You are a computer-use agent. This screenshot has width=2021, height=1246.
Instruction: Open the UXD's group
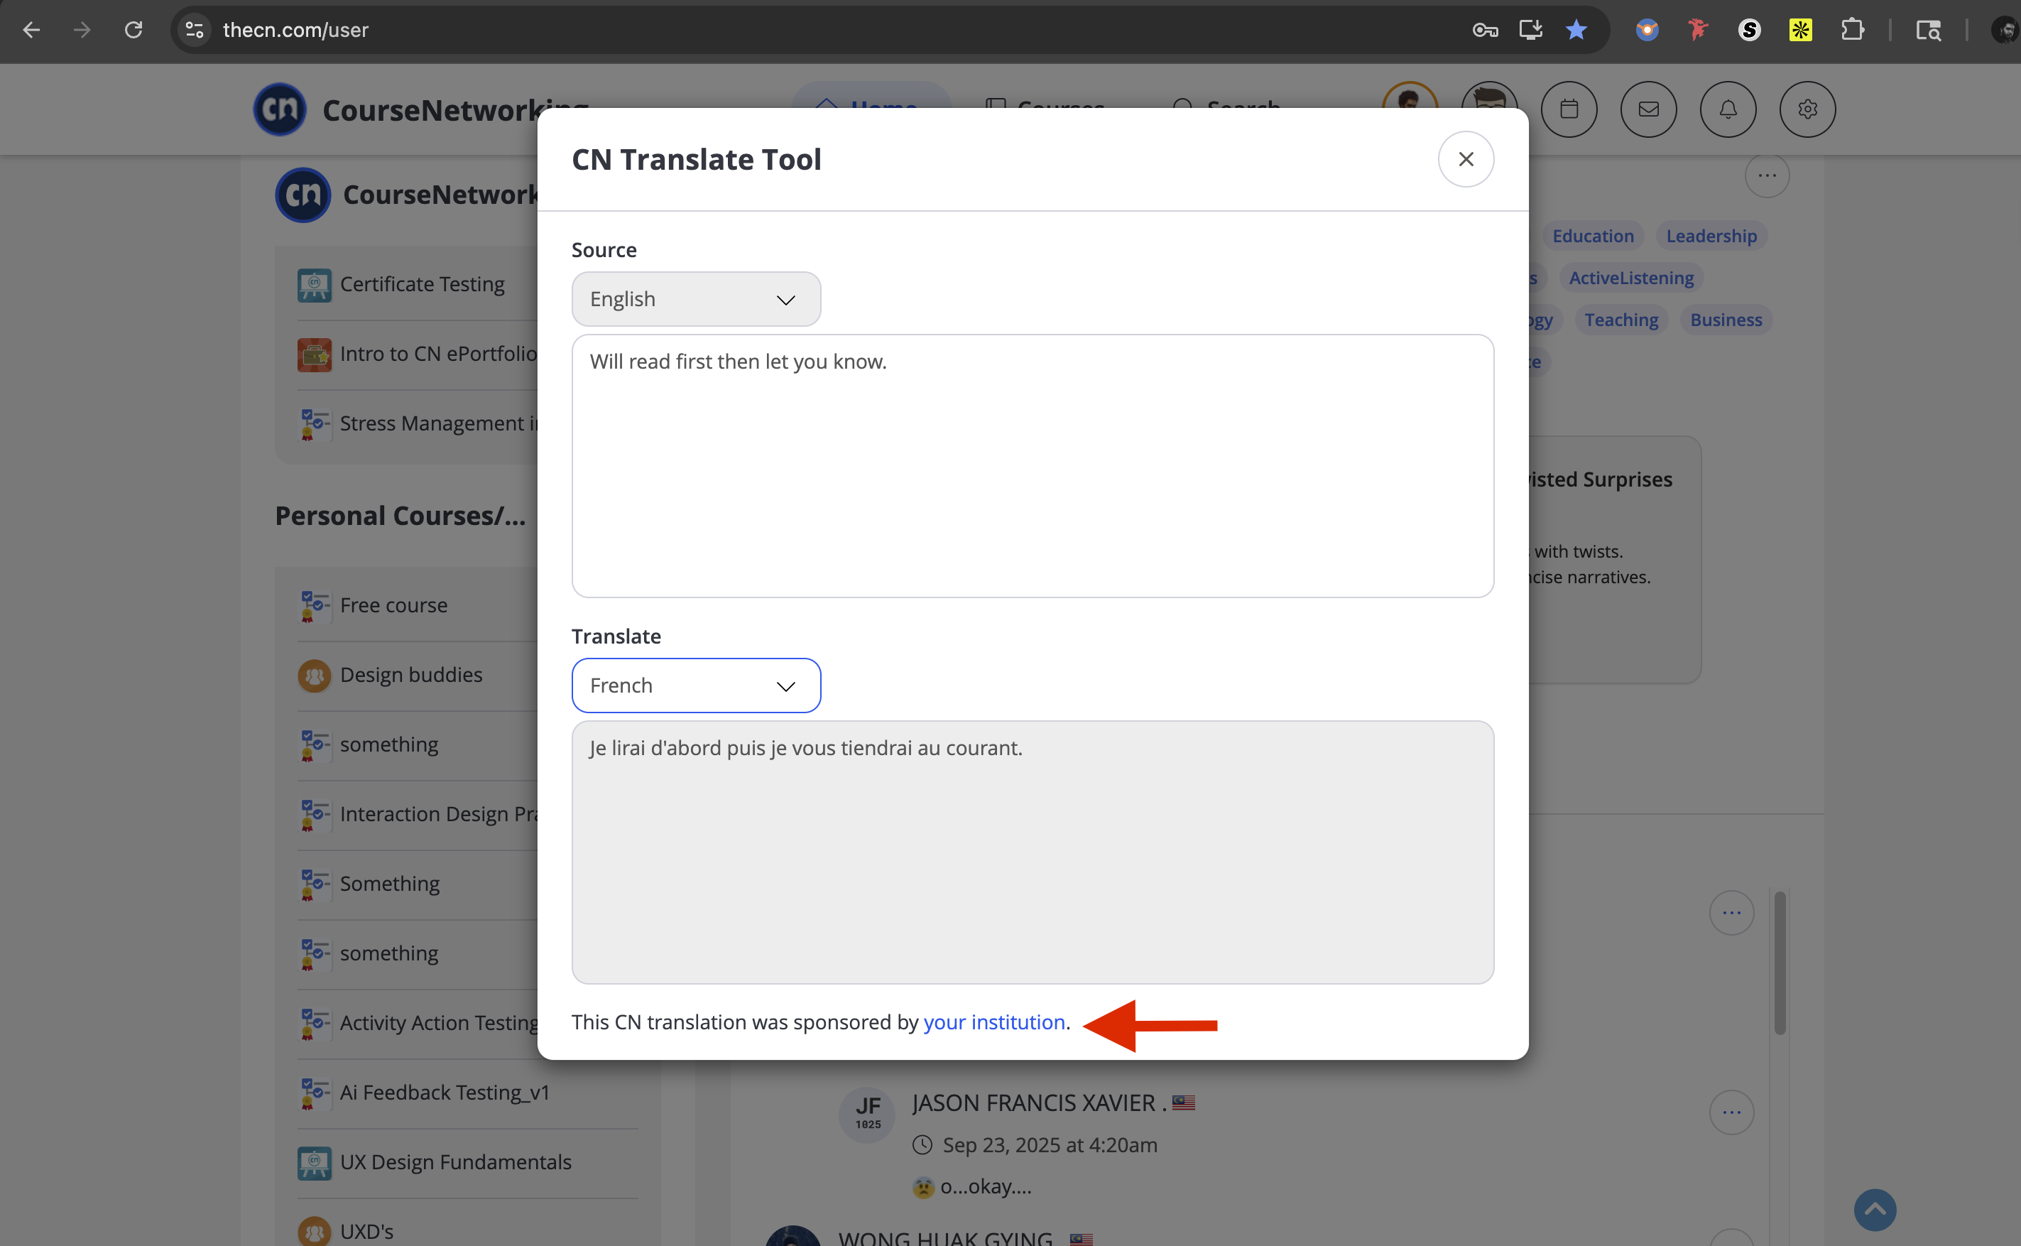[366, 1231]
